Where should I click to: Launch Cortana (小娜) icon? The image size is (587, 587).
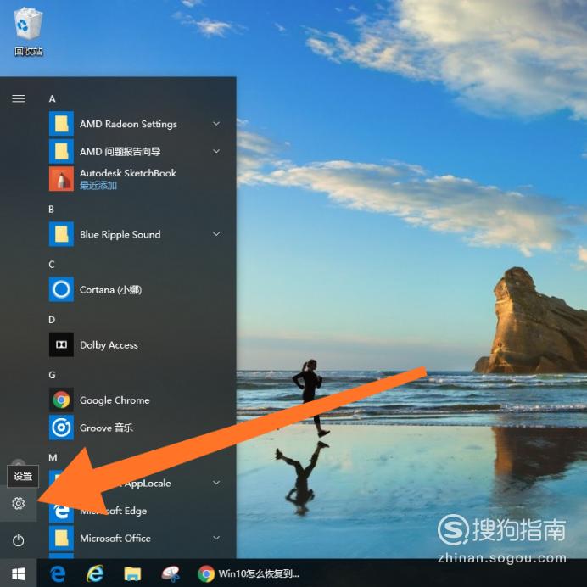61,289
